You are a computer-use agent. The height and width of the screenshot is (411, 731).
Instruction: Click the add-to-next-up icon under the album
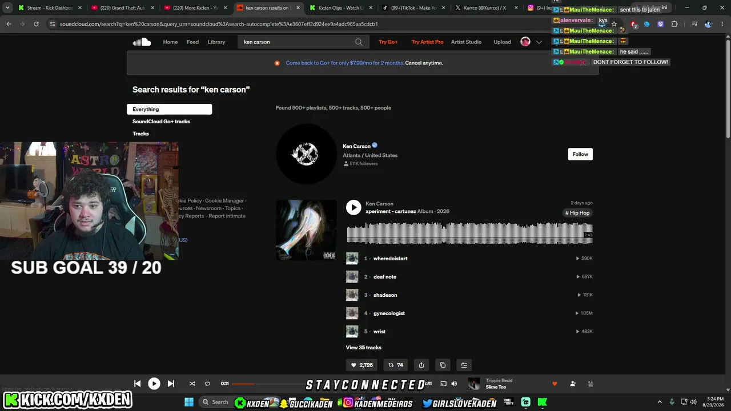pyautogui.click(x=464, y=365)
